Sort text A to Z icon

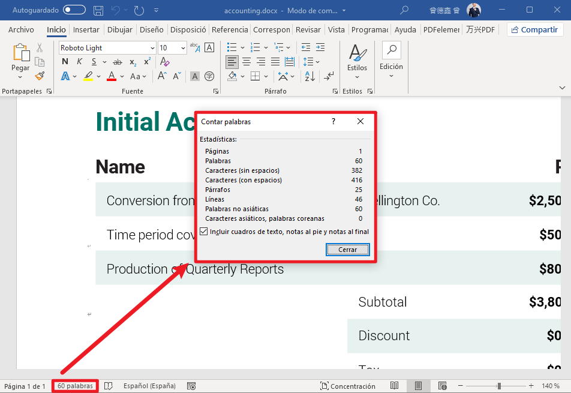point(310,76)
